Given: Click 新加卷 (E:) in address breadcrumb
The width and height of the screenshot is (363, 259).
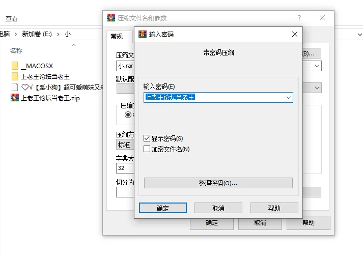Looking at the screenshot, I should [x=37, y=34].
